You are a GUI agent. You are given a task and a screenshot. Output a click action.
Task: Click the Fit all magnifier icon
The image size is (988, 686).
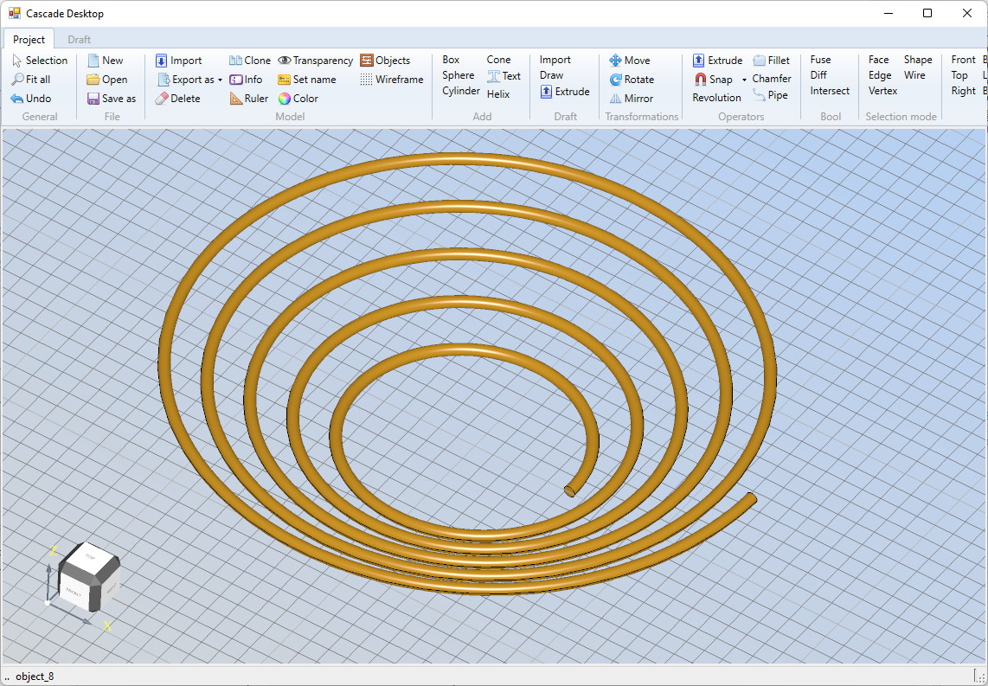click(x=17, y=80)
